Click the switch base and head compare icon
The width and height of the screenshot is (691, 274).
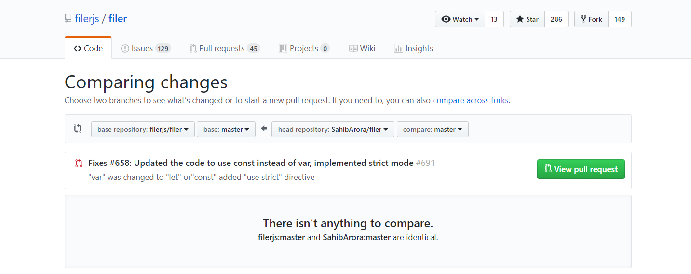point(78,129)
